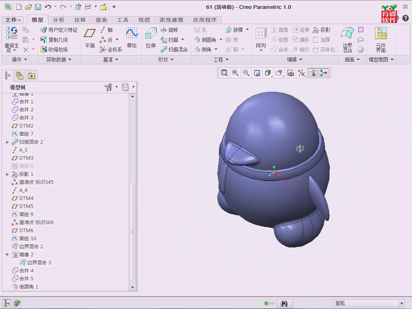The width and height of the screenshot is (412, 309).
Task: Select the Project (投影) tool
Action: (x=321, y=30)
